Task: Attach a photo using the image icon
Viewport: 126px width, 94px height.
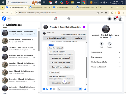Action: click(47, 89)
